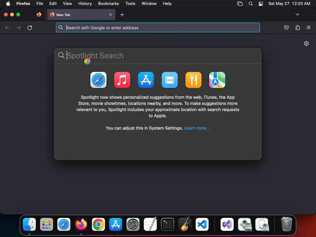
Task: Open the screen mirroring menu bar icon
Action: click(240, 4)
